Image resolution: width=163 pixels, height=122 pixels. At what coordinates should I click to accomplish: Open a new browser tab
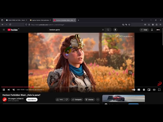point(78,20)
